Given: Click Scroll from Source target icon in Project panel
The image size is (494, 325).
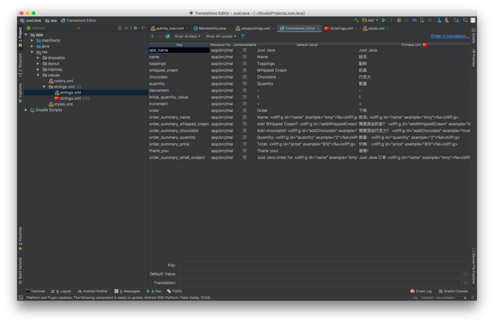Looking at the screenshot, I should pyautogui.click(x=120, y=28).
